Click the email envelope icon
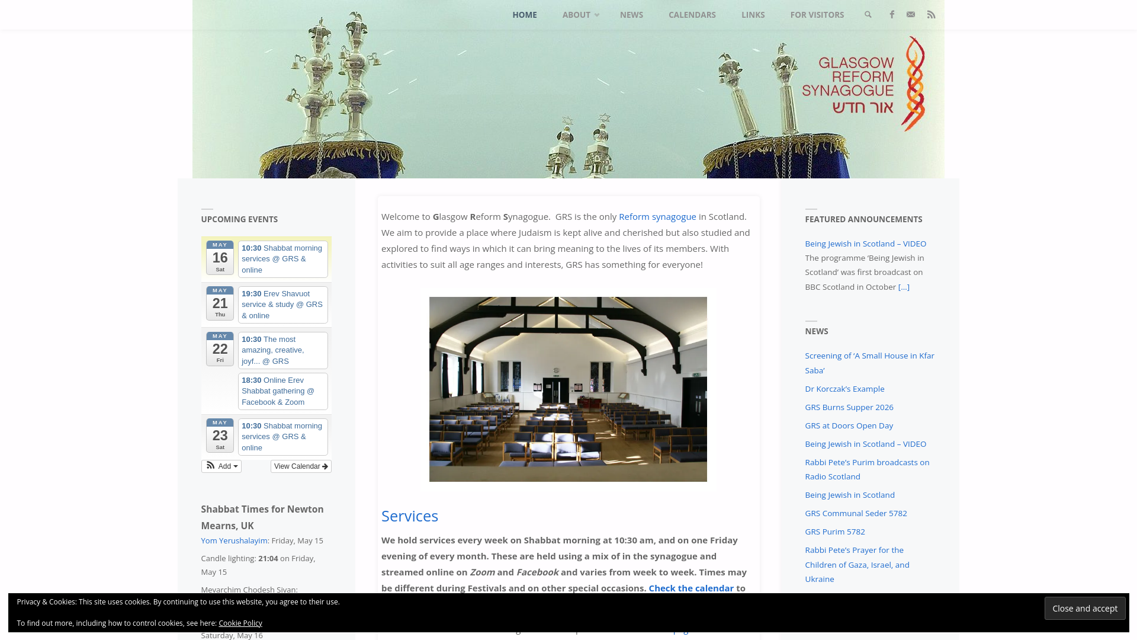Image resolution: width=1137 pixels, height=640 pixels. point(911,15)
